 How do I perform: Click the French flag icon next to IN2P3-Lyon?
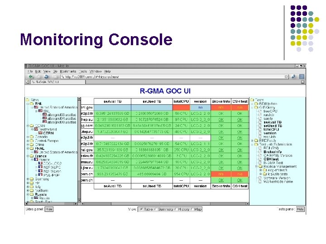coord(41,171)
